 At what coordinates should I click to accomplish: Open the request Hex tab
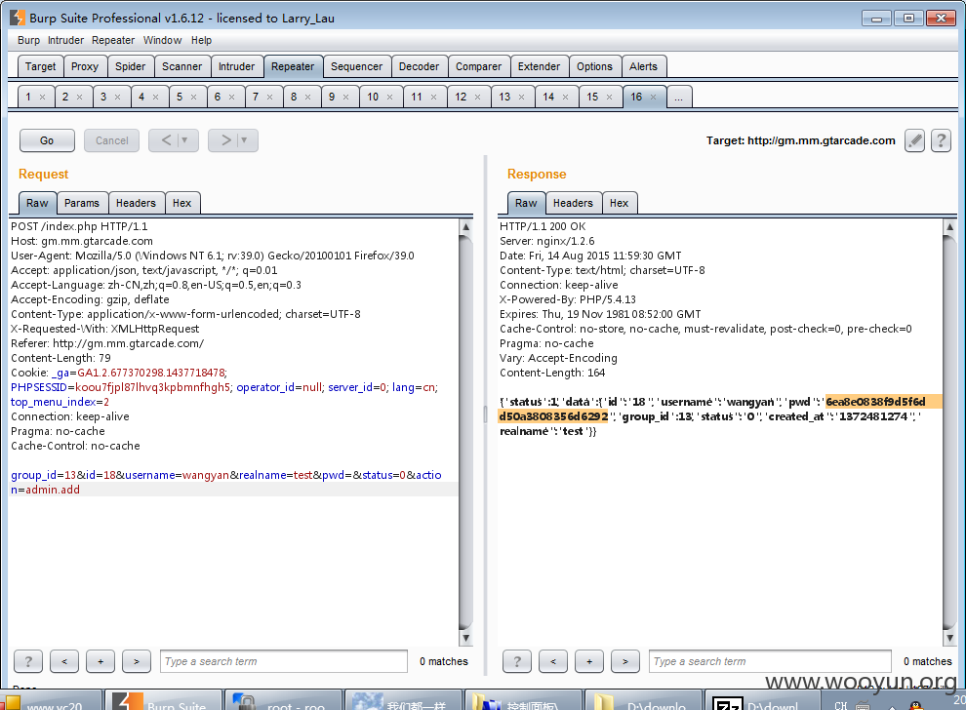click(181, 203)
